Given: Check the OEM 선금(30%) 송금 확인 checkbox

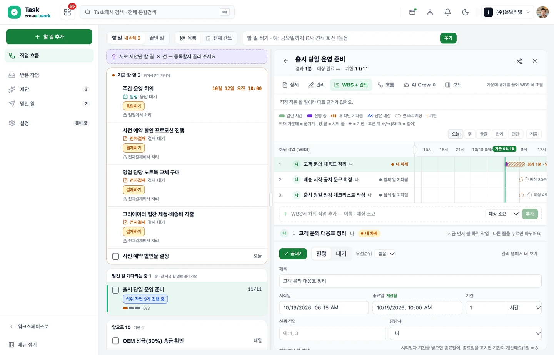Looking at the screenshot, I should [115, 341].
